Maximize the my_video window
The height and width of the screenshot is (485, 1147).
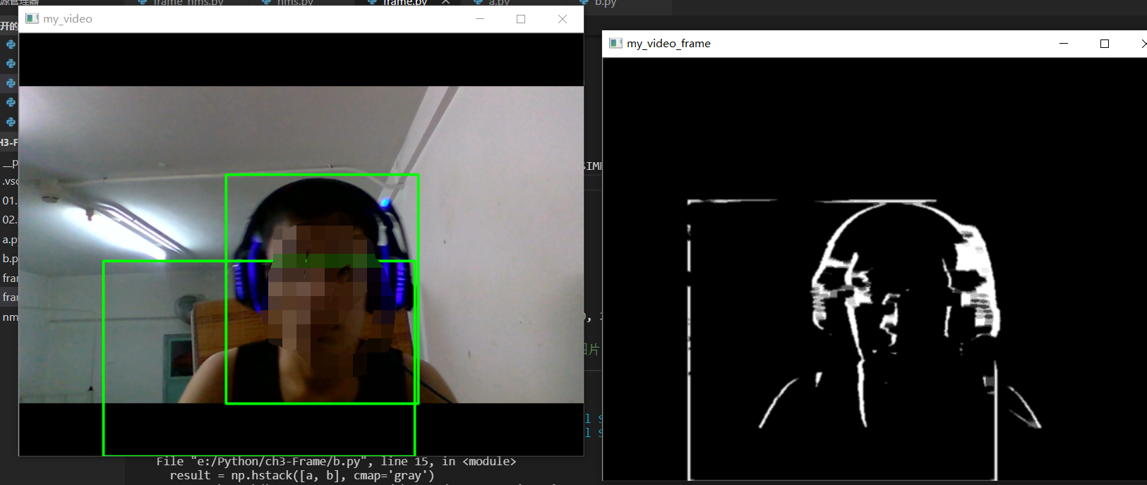(x=521, y=19)
